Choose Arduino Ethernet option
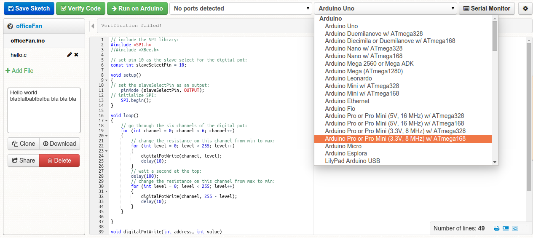The height and width of the screenshot is (238, 533). 403,101
